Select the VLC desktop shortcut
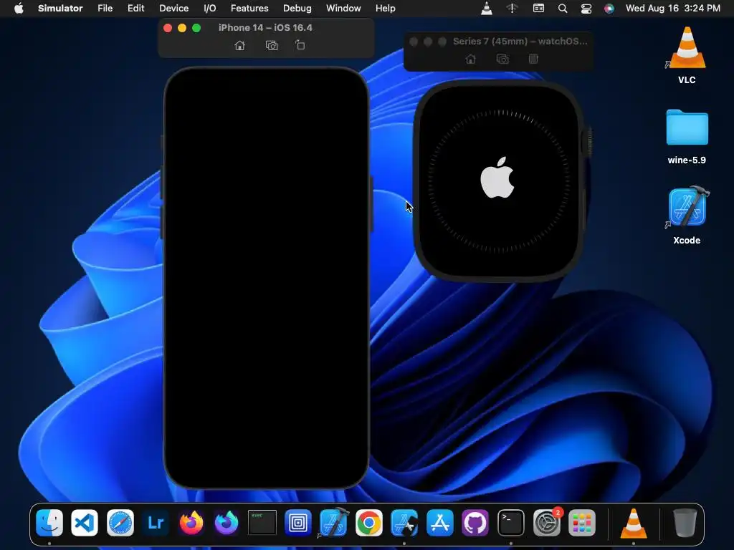 pyautogui.click(x=687, y=54)
